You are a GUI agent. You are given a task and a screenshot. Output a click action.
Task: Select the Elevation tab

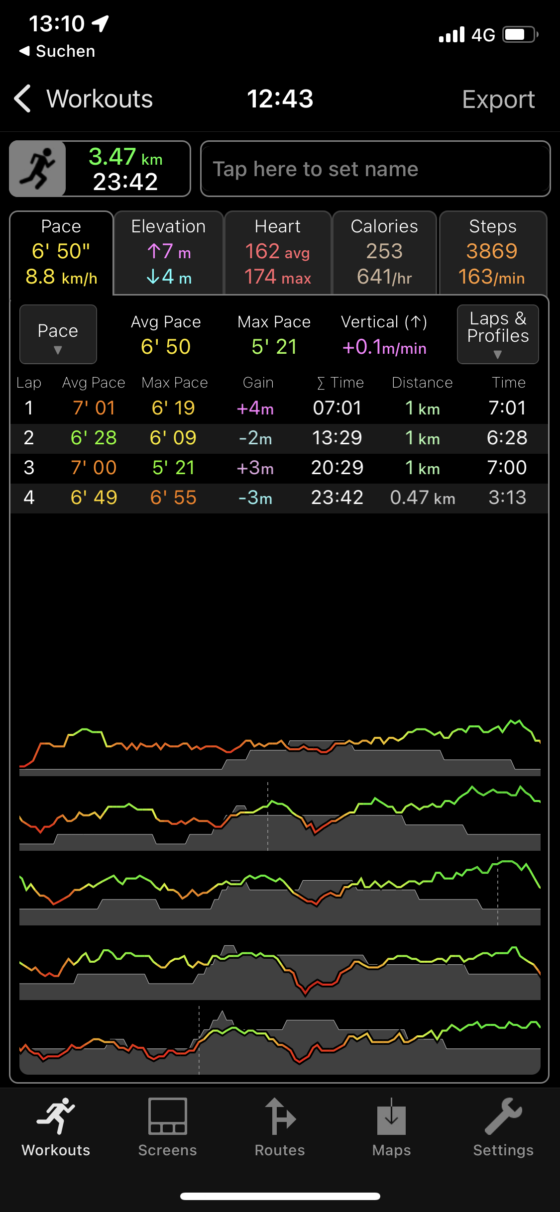(x=168, y=252)
